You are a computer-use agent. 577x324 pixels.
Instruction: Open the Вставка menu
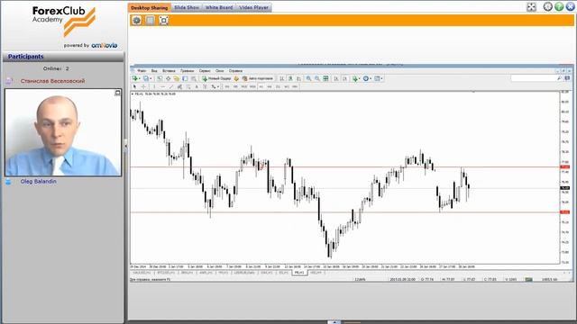(x=169, y=70)
